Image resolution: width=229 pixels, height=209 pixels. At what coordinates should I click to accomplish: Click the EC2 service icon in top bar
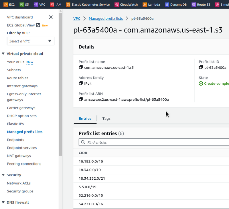tap(5, 5)
